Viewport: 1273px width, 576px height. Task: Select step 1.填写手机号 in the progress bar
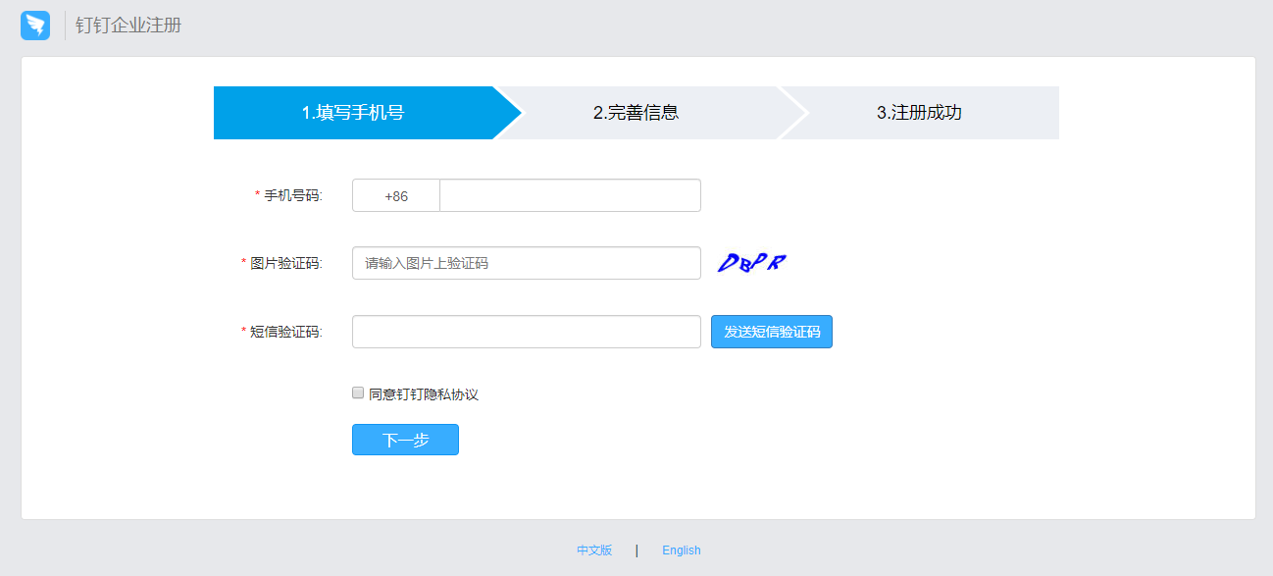[353, 113]
